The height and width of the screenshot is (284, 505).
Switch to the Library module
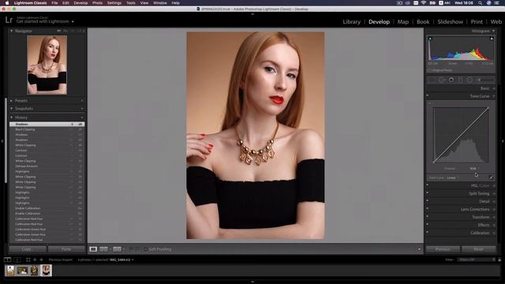coord(351,21)
